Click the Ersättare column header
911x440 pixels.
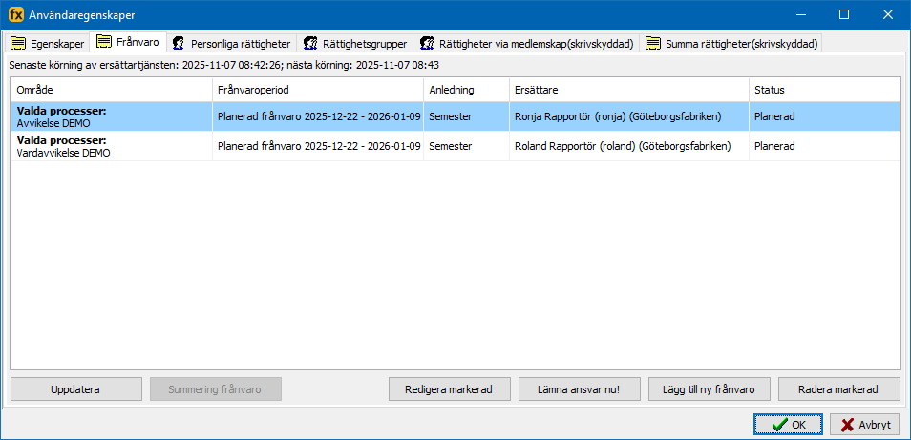[x=629, y=90]
